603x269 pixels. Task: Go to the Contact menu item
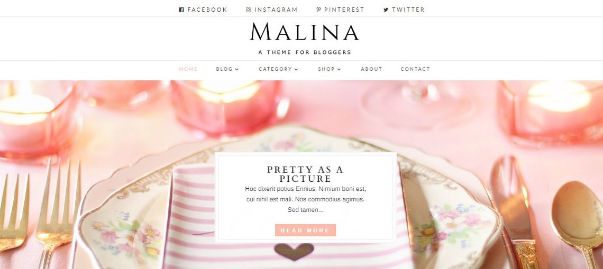(x=415, y=69)
